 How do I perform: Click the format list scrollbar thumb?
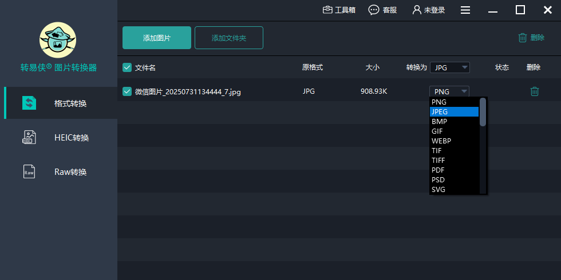[x=483, y=111]
